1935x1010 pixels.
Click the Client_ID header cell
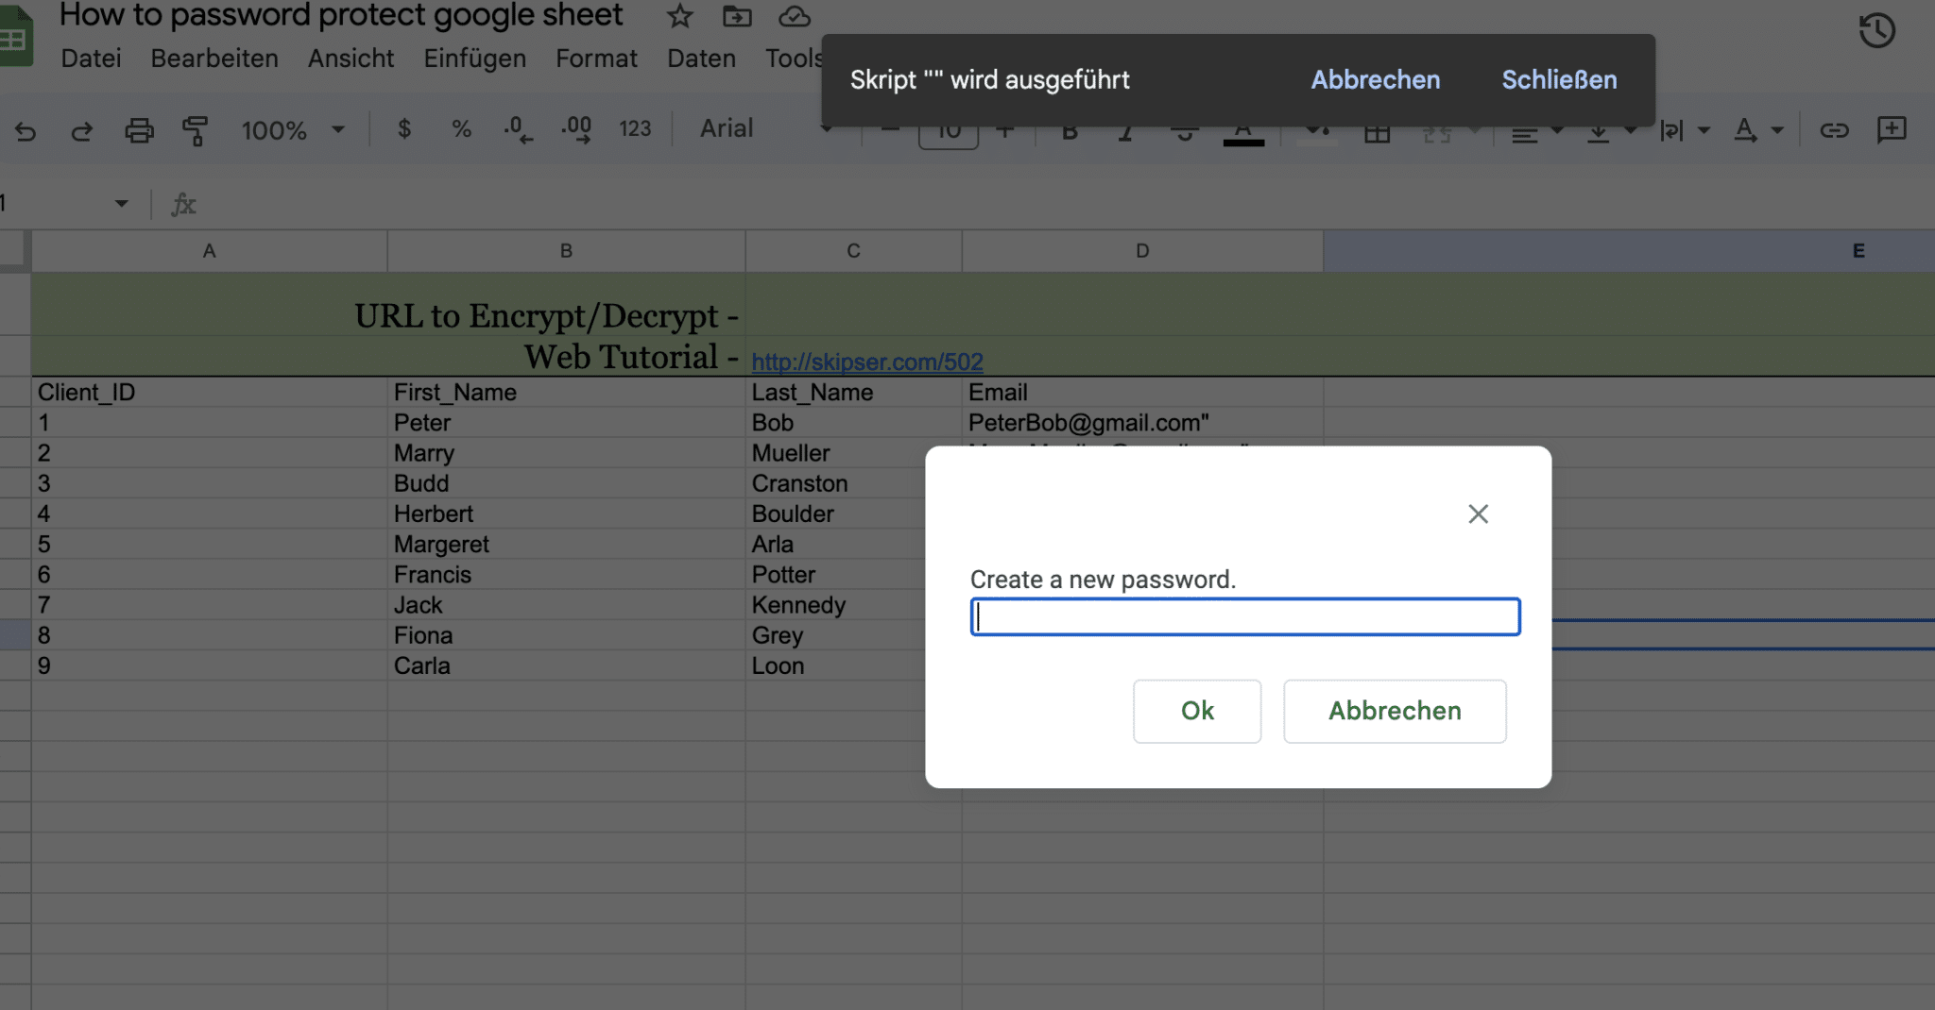(209, 393)
